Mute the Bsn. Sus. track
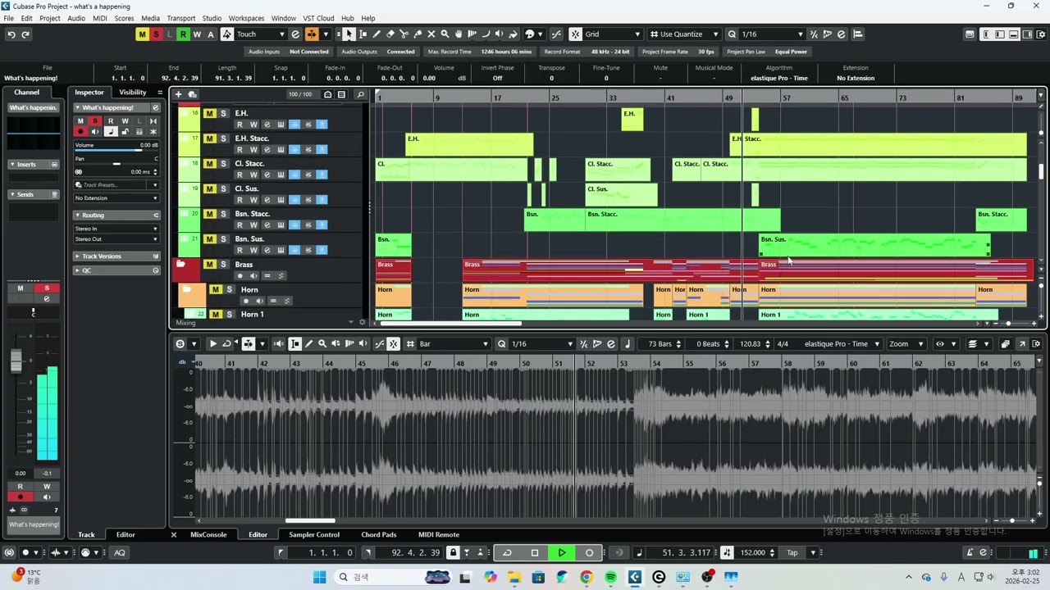Image resolution: width=1050 pixels, height=590 pixels. click(x=210, y=239)
